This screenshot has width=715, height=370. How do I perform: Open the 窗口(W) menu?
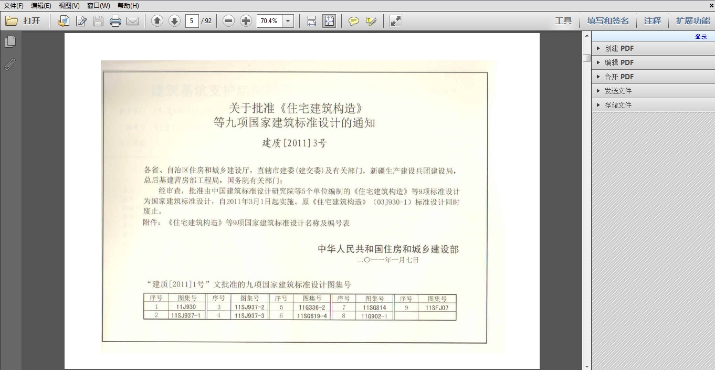(99, 5)
